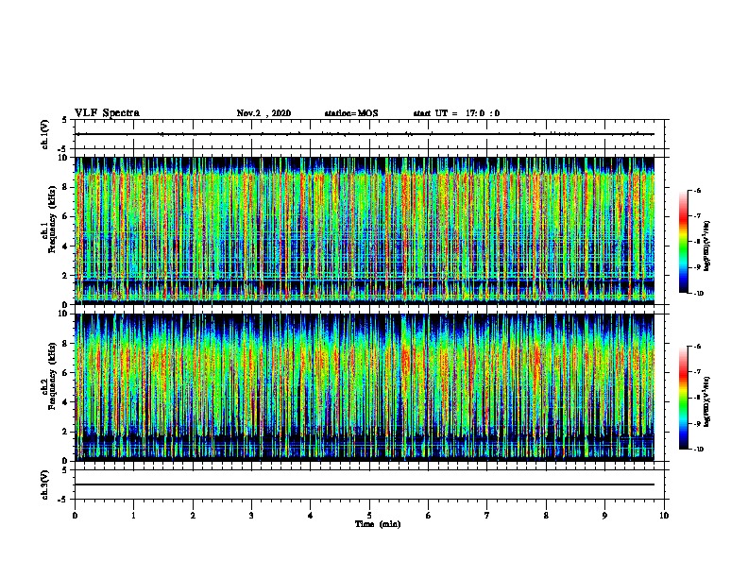This screenshot has width=748, height=578.
Task: Click time axis tick label '10'
Action: [664, 516]
